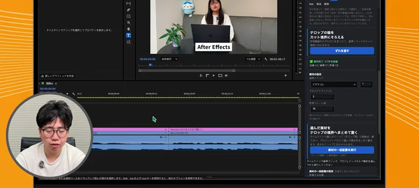The image size is (419, 188).
Task: Click the blue playhead in monitor ruler
Action: tap(150, 65)
